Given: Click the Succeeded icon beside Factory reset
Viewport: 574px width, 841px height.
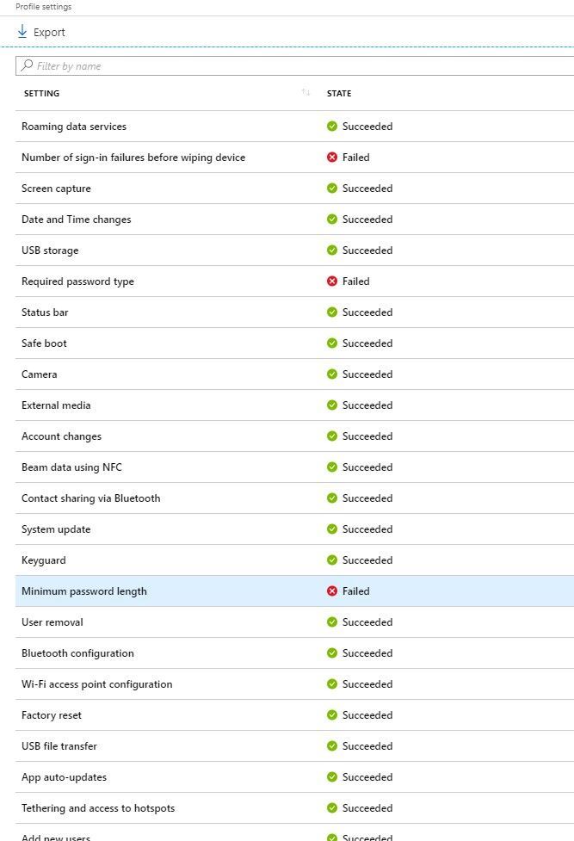Looking at the screenshot, I should click(331, 715).
